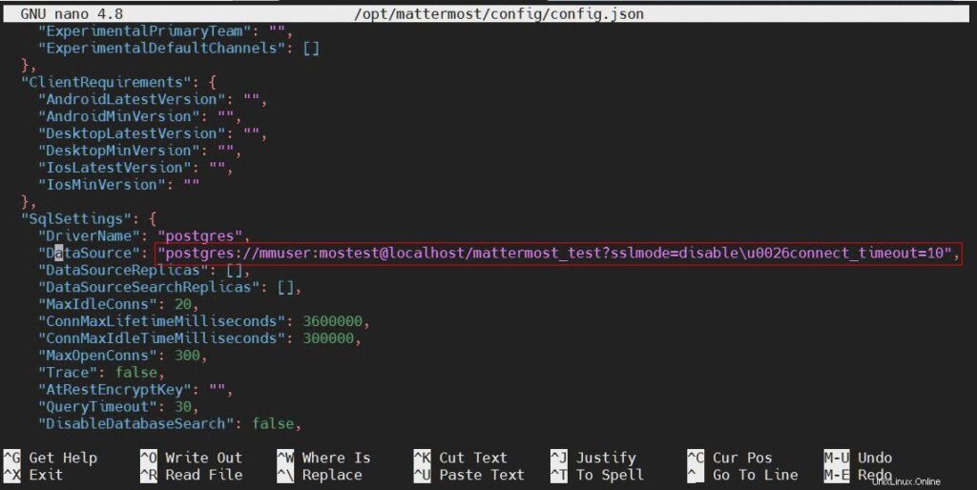Select the Where Is search shortcut
The height and width of the screenshot is (490, 977).
336,458
